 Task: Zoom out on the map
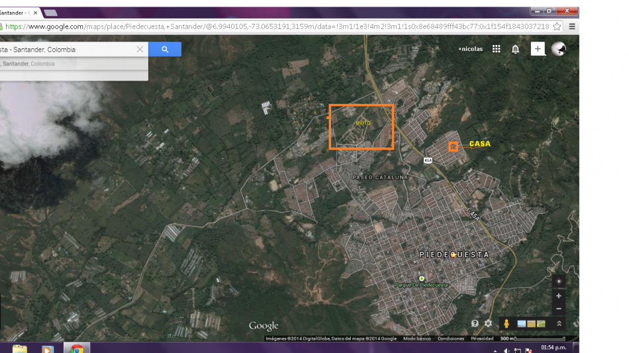point(559,309)
